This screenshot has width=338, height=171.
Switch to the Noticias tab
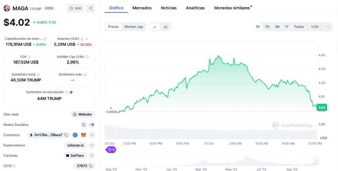(169, 8)
